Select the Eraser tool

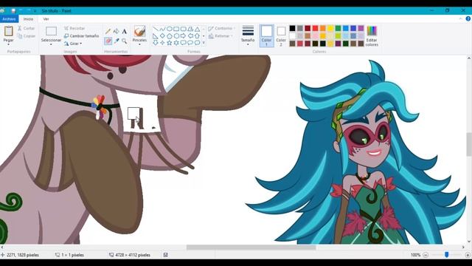pyautogui.click(x=108, y=41)
